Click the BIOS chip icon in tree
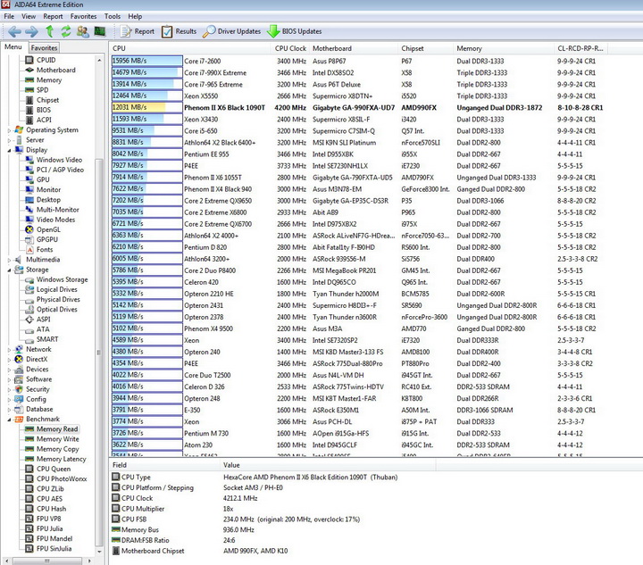This screenshot has width=643, height=565. click(x=29, y=110)
